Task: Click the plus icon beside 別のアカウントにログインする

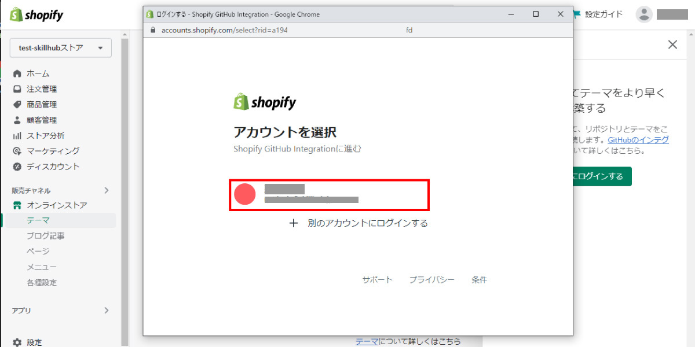Action: point(294,223)
